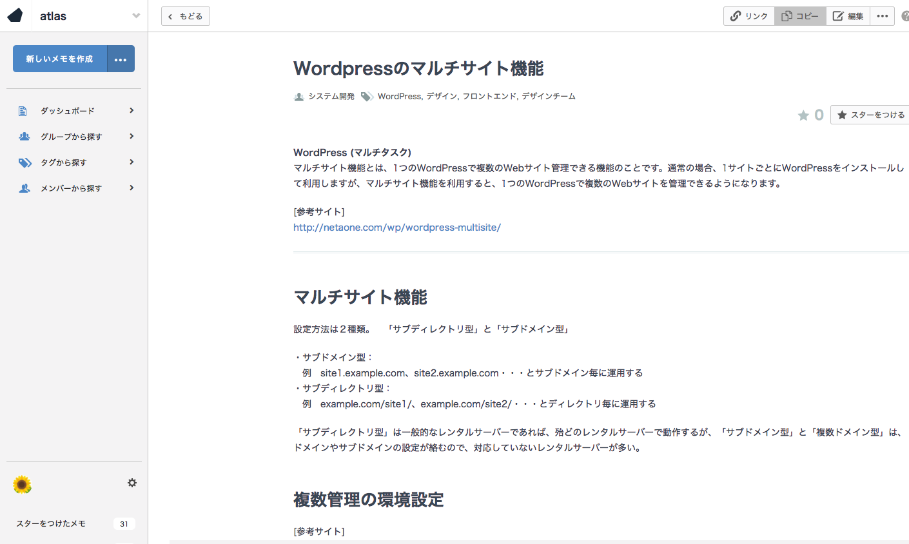
Task: Open the atlas team dropdown
Action: (136, 15)
